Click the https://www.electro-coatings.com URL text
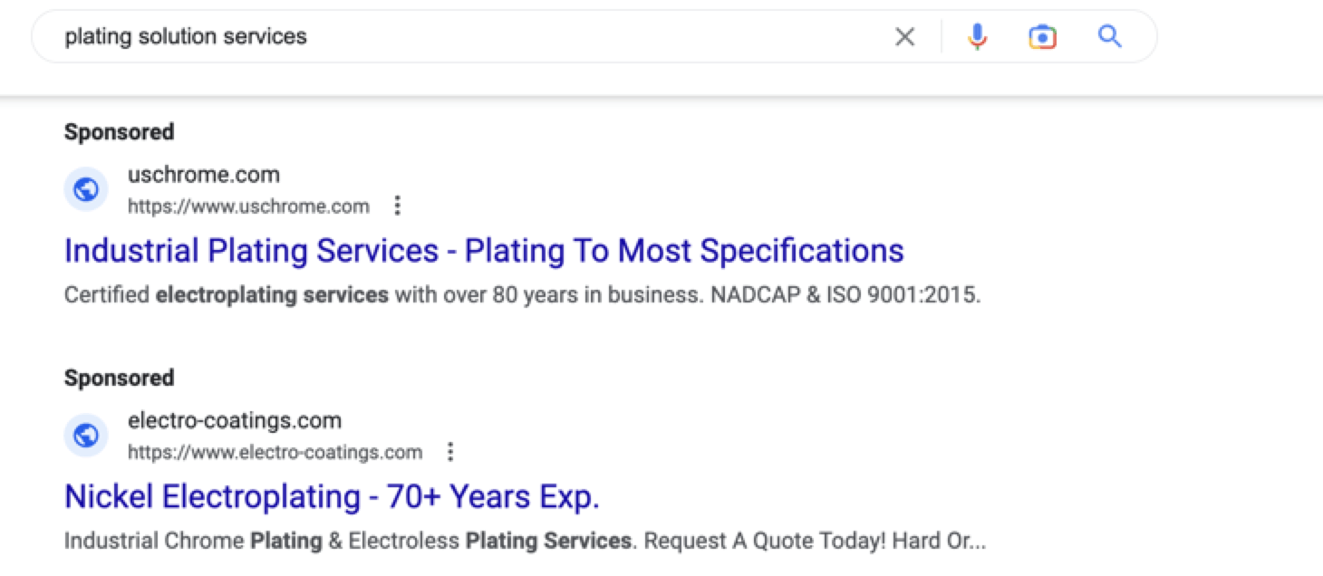The height and width of the screenshot is (576, 1323). (x=275, y=452)
